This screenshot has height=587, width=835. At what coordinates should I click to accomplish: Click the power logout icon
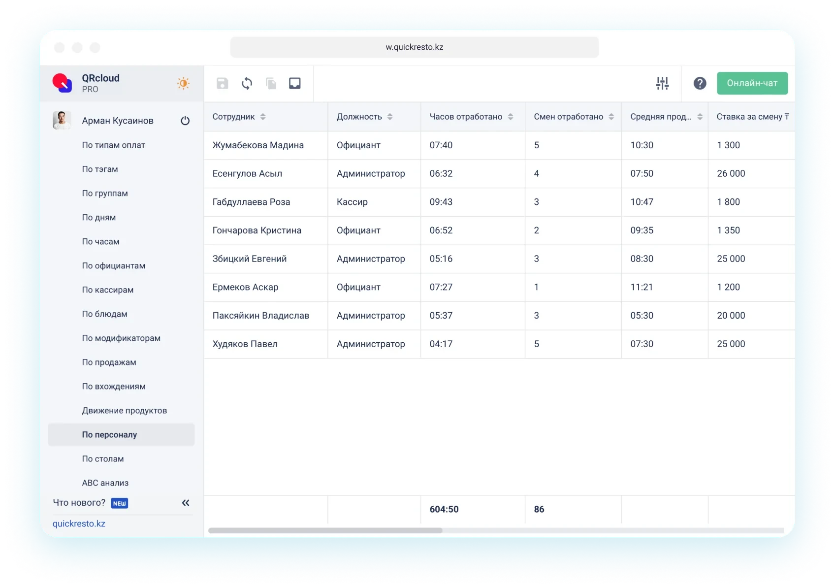click(x=185, y=121)
